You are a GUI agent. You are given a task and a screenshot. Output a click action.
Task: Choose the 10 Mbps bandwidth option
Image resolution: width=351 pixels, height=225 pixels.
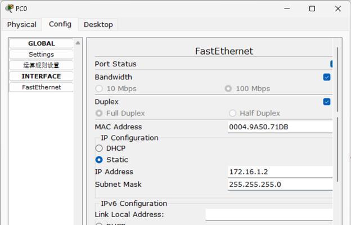[x=99, y=89]
